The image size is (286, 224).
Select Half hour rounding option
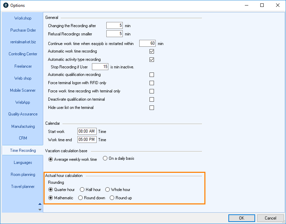click(82, 190)
